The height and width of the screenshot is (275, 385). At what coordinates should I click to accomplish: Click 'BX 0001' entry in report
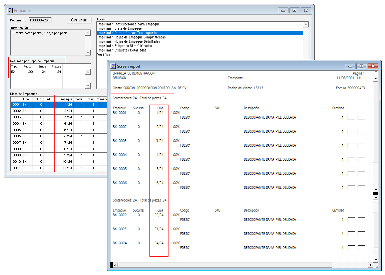pos(119,113)
